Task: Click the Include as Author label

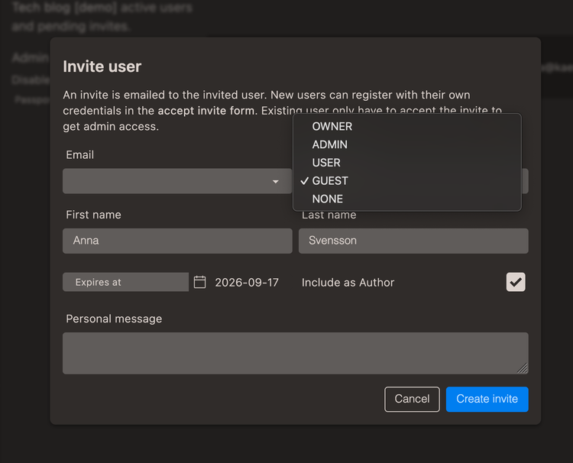Action: point(348,283)
